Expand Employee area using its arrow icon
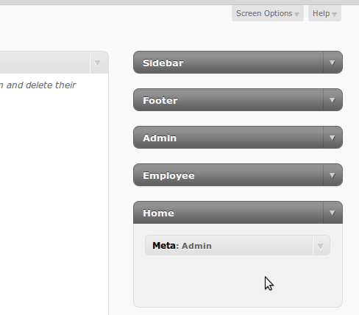This screenshot has height=315, width=359. coord(333,175)
